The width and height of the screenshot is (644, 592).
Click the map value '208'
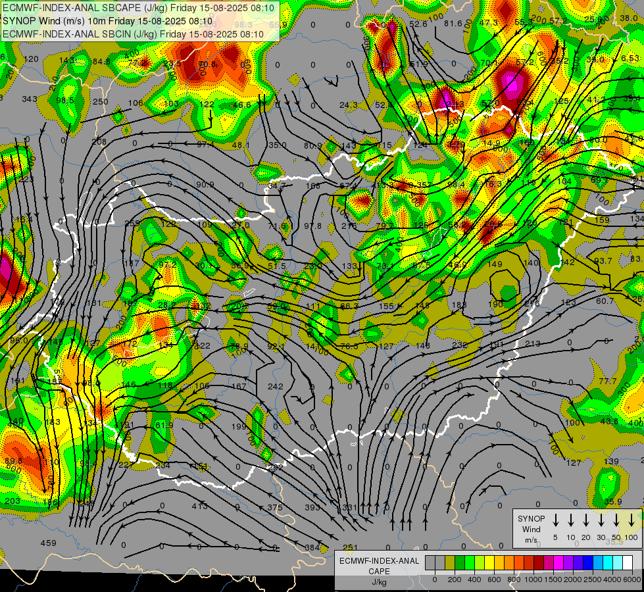(99, 142)
